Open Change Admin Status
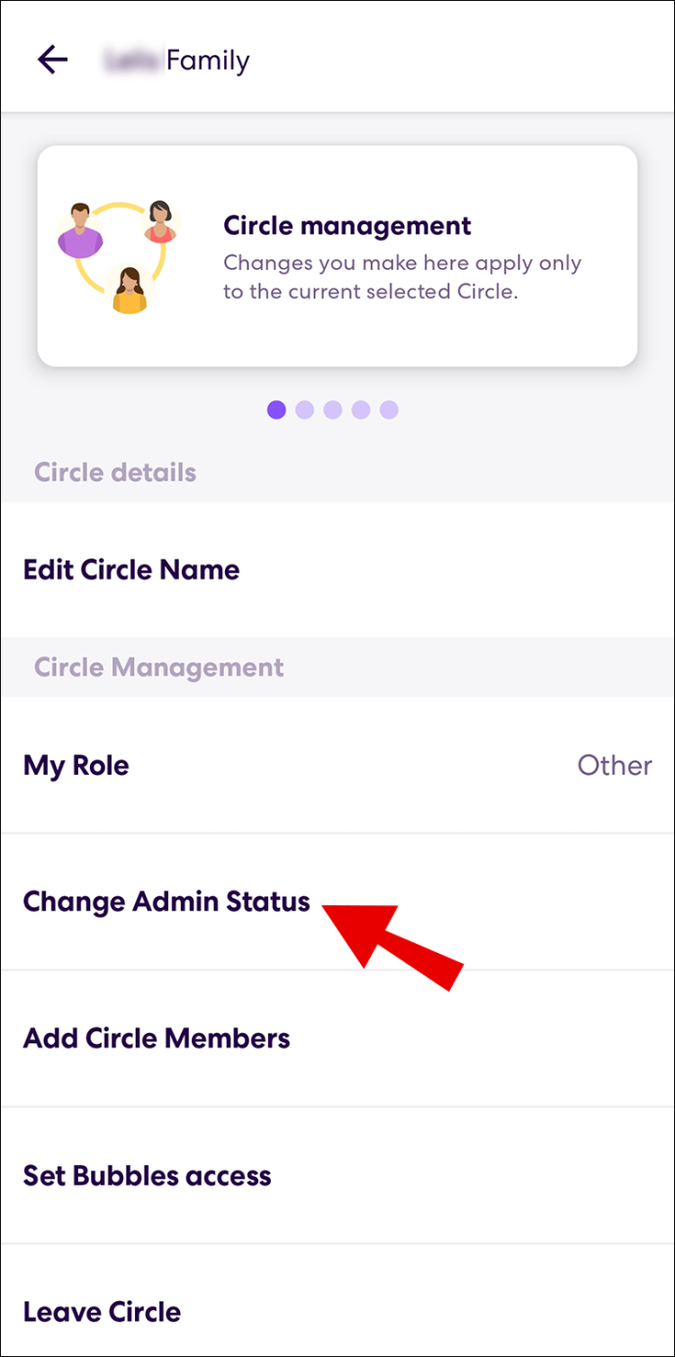 click(337, 902)
